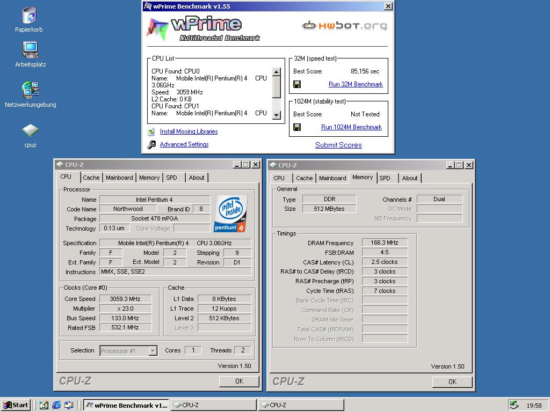Open the Start menu

click(x=16, y=406)
